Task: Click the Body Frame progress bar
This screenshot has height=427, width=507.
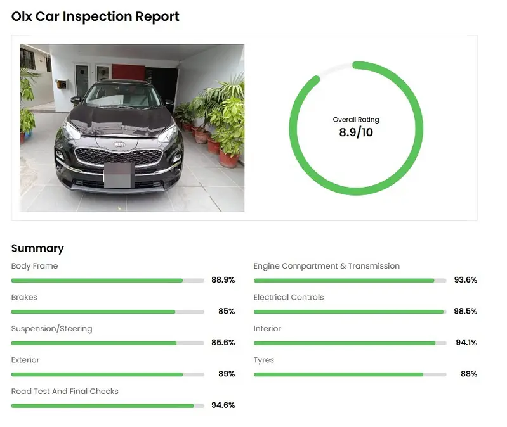Action: (x=107, y=280)
